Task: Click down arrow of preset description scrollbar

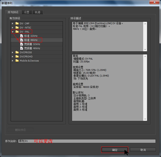Action: 145,49
